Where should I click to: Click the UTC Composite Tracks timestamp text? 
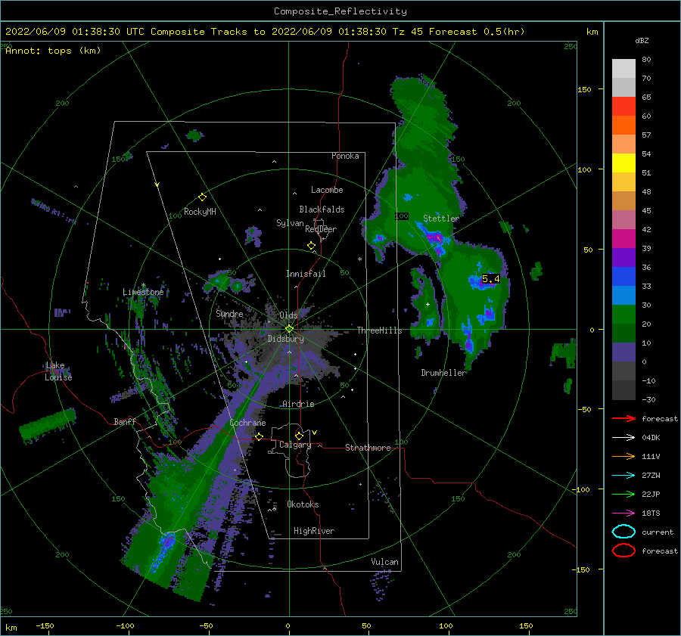point(265,32)
